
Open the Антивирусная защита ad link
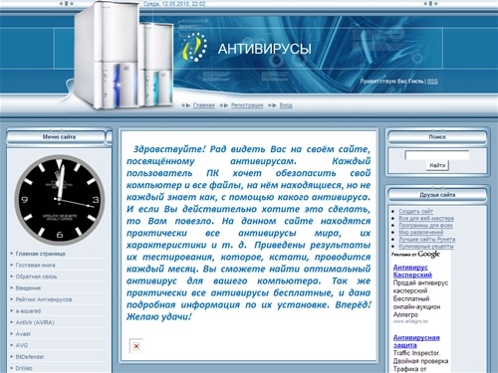click(416, 341)
